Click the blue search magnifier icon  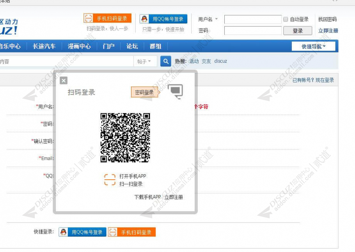tap(166, 61)
